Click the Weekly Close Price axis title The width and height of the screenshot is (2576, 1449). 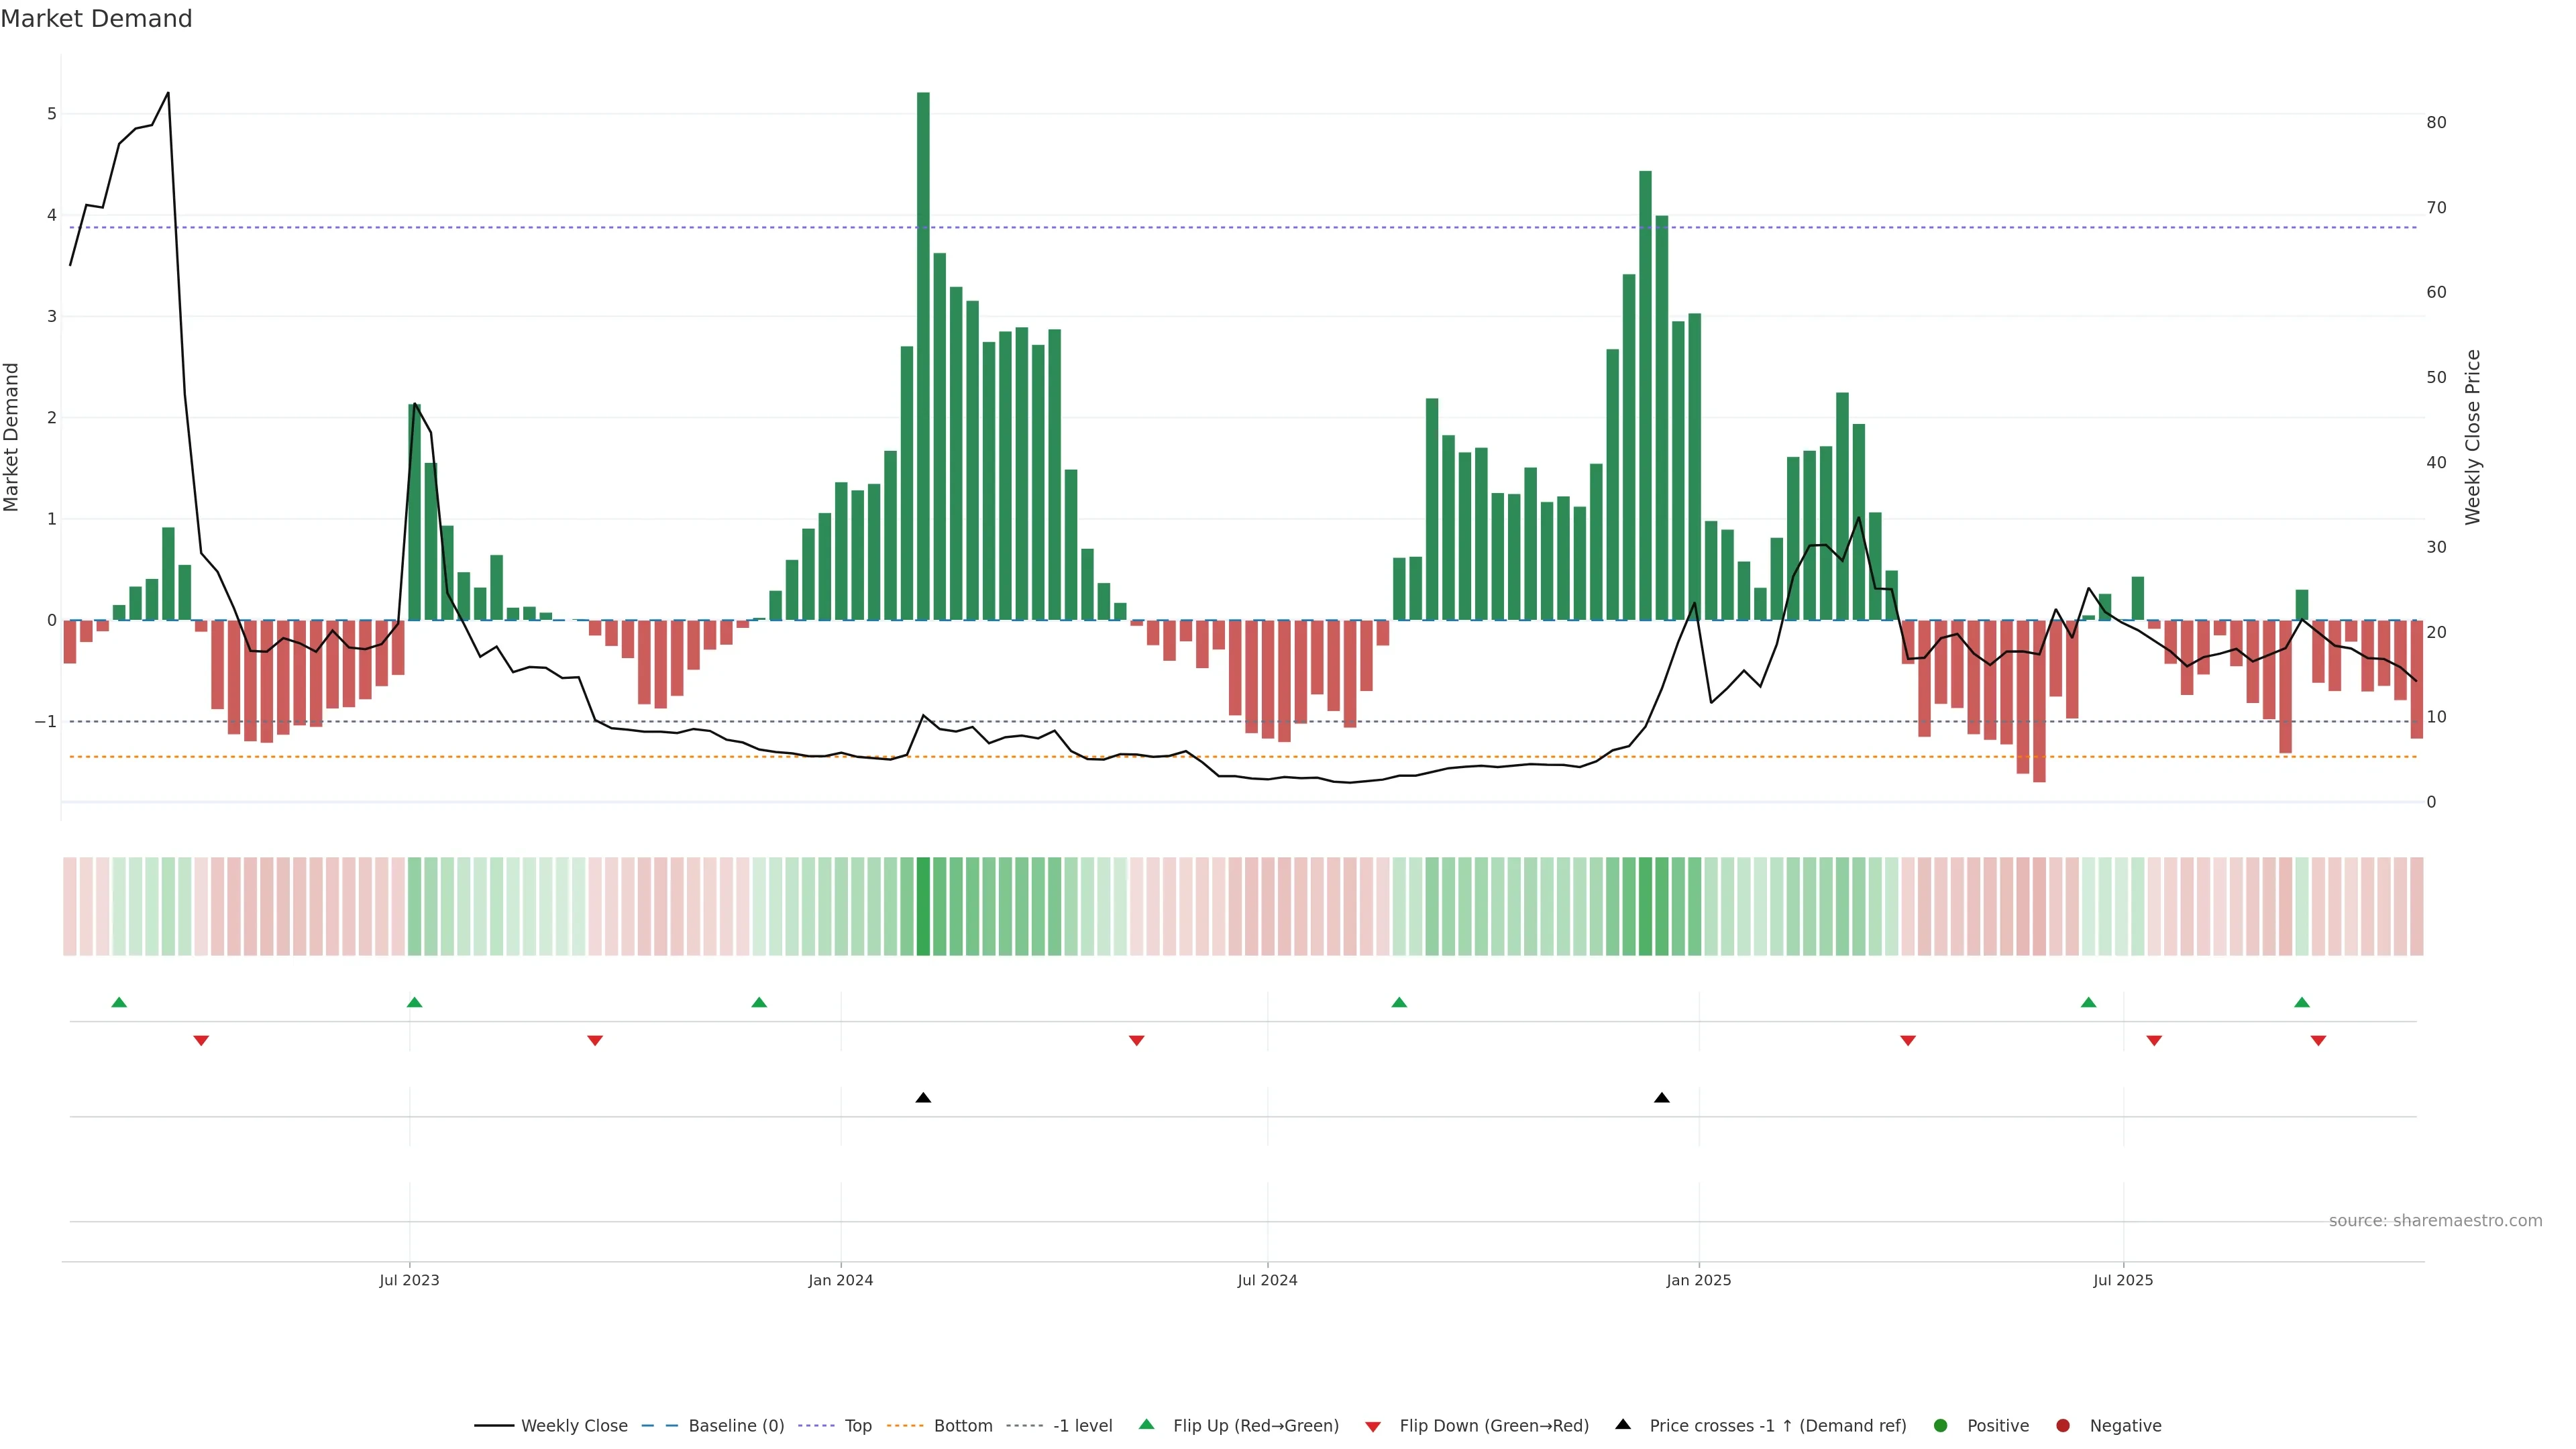(x=2473, y=437)
